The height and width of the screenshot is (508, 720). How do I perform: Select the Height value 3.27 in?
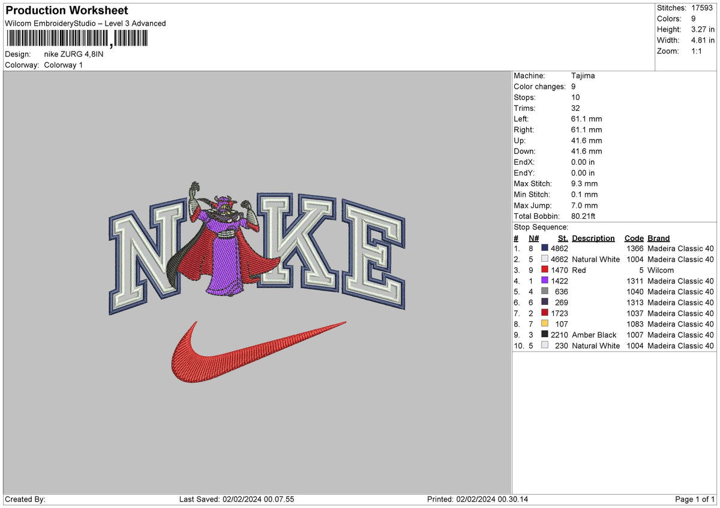click(x=703, y=29)
